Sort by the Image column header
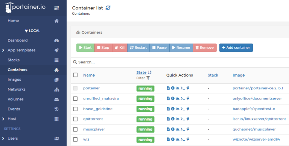289x146 pixels. 239,75
